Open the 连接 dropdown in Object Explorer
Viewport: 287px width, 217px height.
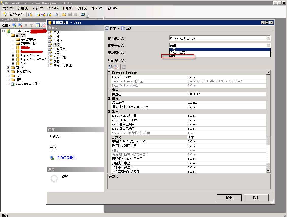[6, 25]
